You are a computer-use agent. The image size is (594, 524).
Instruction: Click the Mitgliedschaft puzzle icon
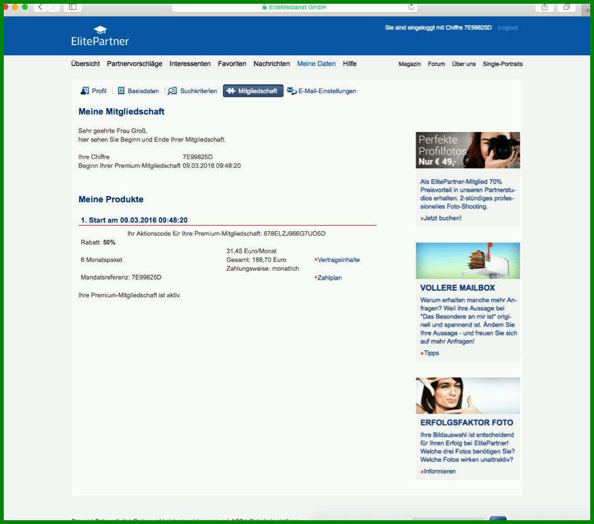coord(231,91)
